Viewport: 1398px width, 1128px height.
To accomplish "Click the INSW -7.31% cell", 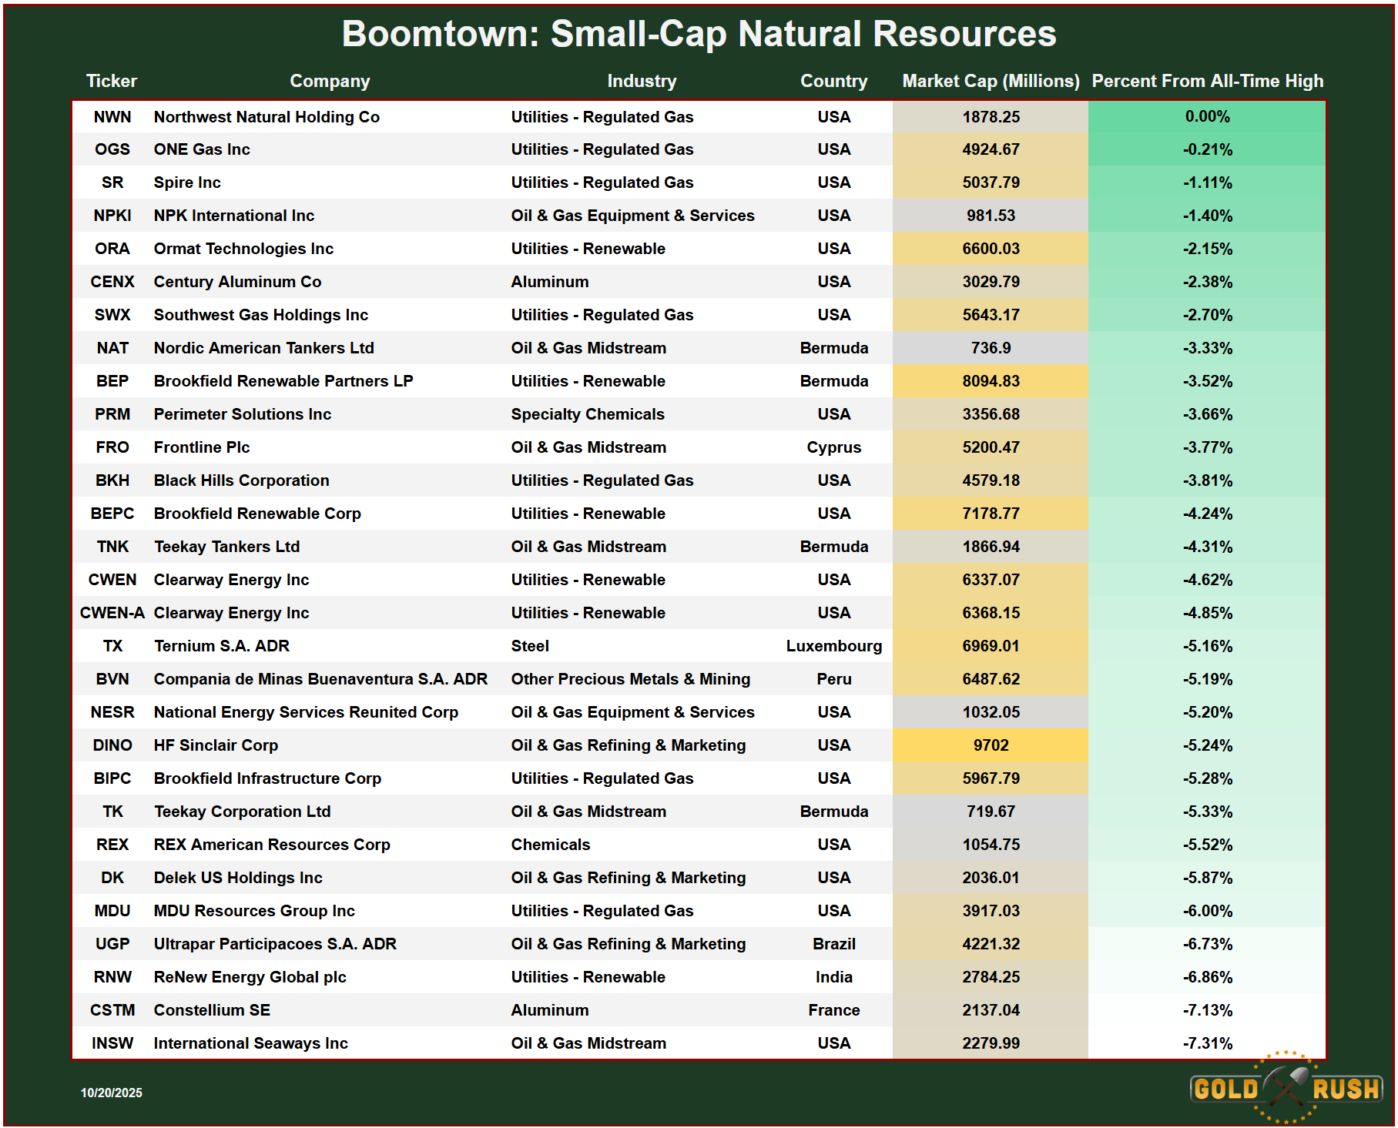I will [1207, 1043].
